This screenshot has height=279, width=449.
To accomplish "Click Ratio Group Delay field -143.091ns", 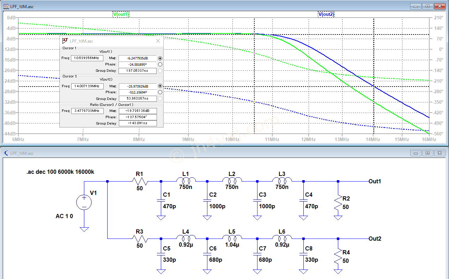I will tap(138, 123).
